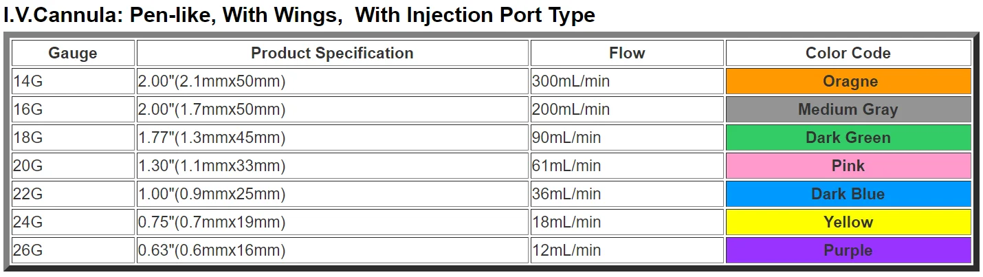The width and height of the screenshot is (983, 277).
Task: Click the Color Code column header
Action: [x=848, y=53]
